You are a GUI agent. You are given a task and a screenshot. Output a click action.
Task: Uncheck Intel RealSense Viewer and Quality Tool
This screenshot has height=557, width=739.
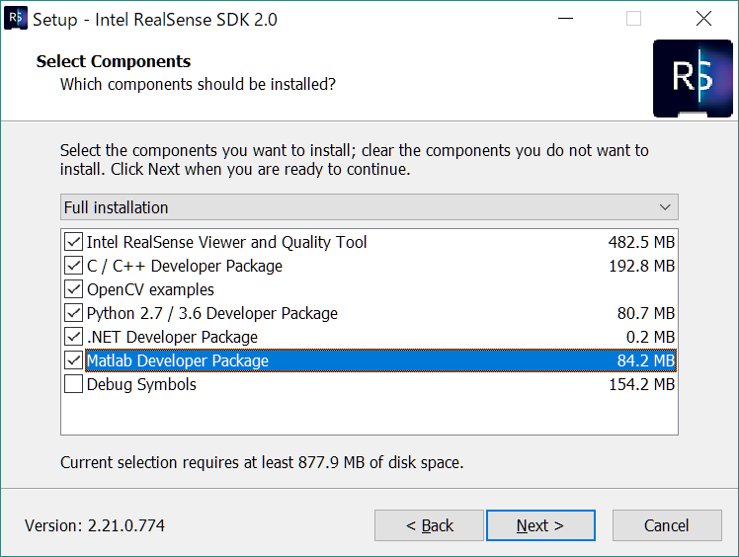click(x=73, y=242)
